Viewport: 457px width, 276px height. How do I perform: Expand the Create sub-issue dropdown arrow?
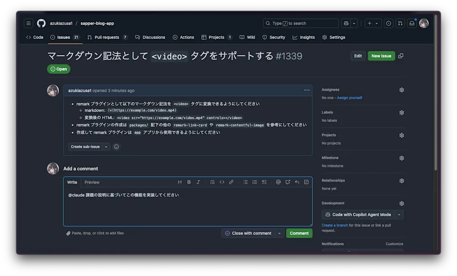(x=106, y=147)
